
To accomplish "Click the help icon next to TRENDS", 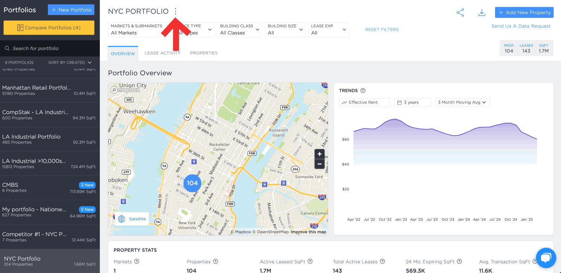I will (363, 90).
